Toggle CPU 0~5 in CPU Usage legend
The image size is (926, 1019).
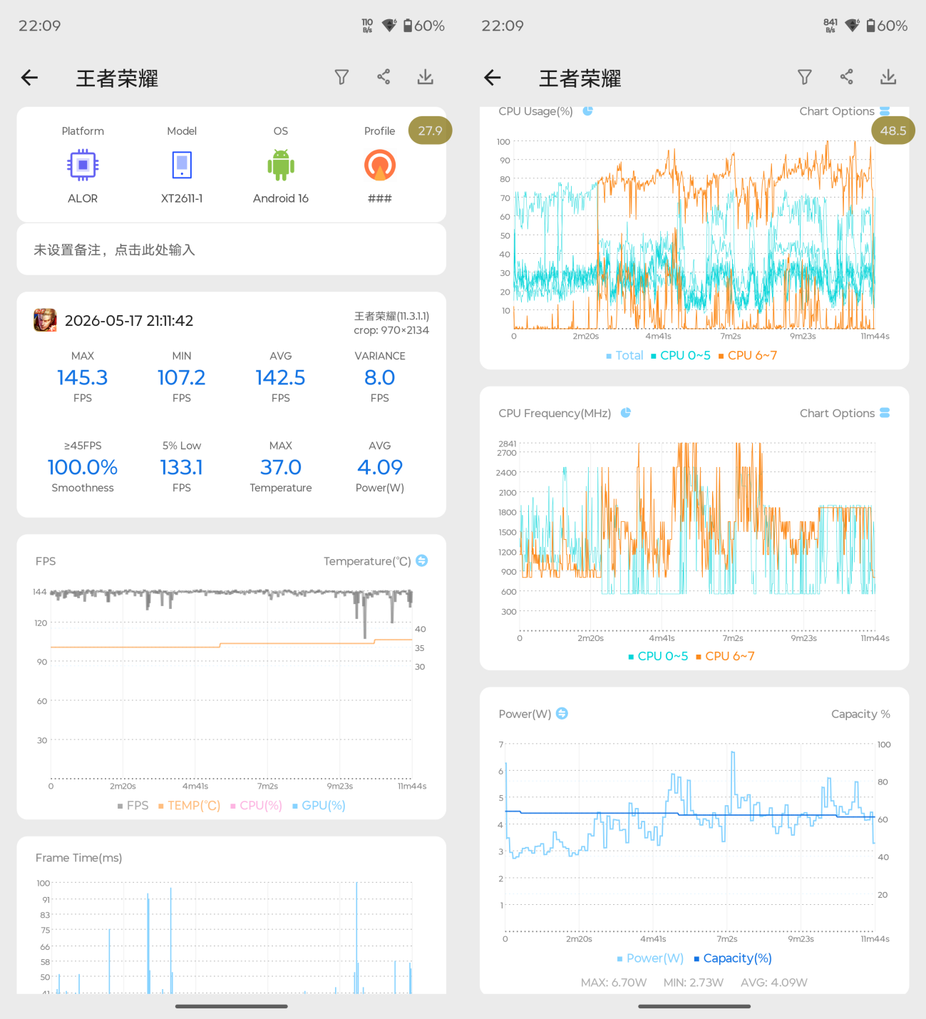point(681,355)
